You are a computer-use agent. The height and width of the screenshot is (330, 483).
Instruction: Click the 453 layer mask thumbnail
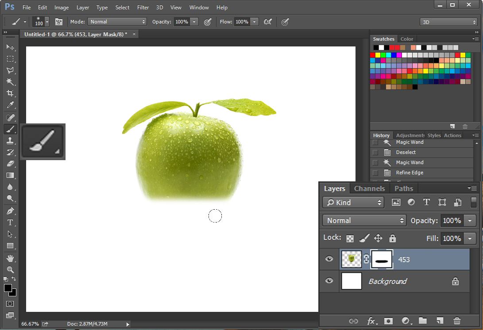click(x=382, y=260)
